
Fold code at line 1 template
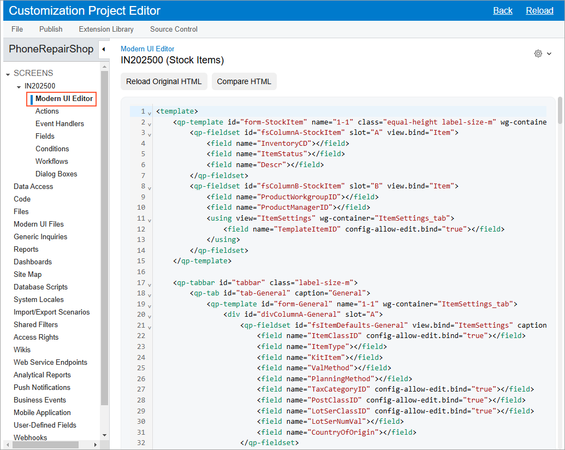tap(150, 112)
